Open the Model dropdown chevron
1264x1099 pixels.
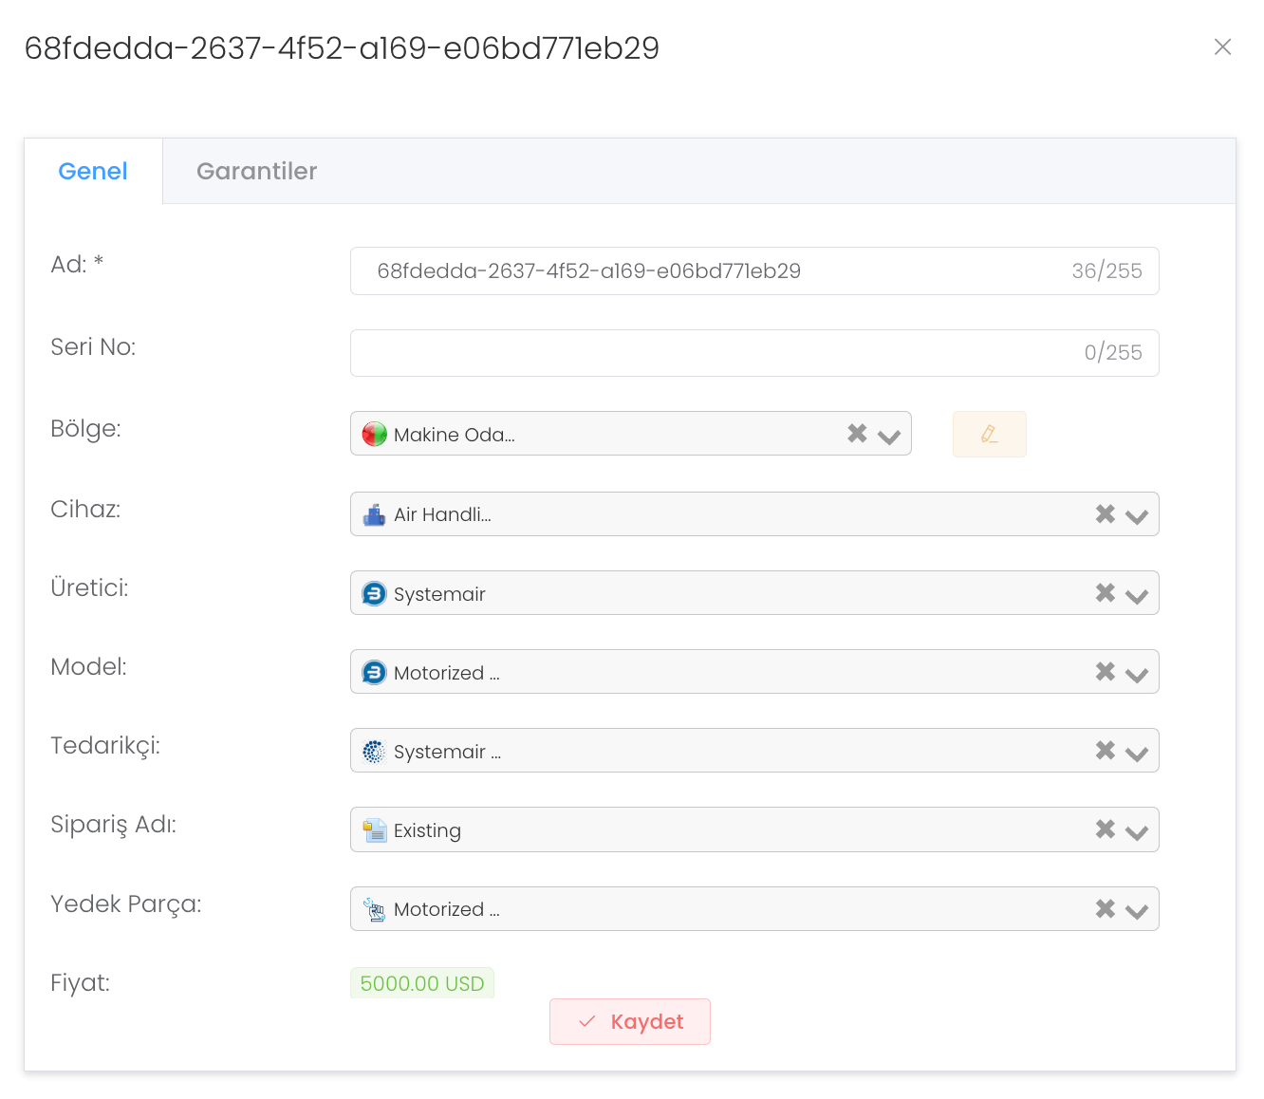point(1136,674)
